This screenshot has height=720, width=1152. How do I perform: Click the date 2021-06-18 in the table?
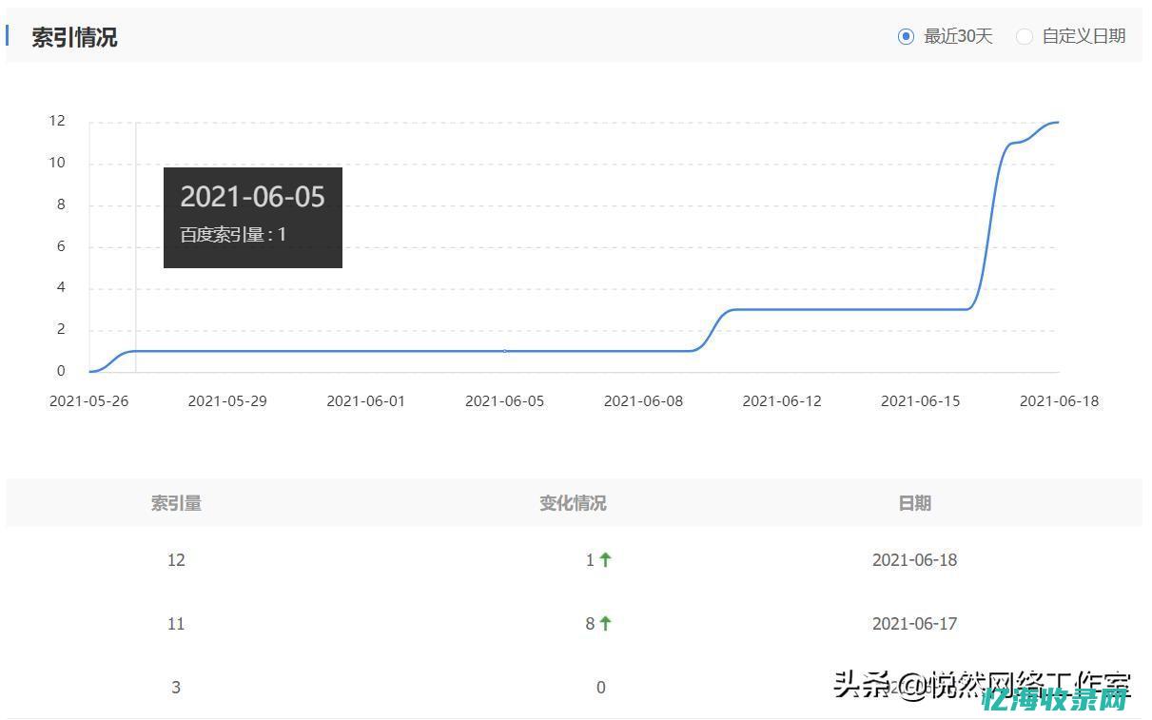914,559
